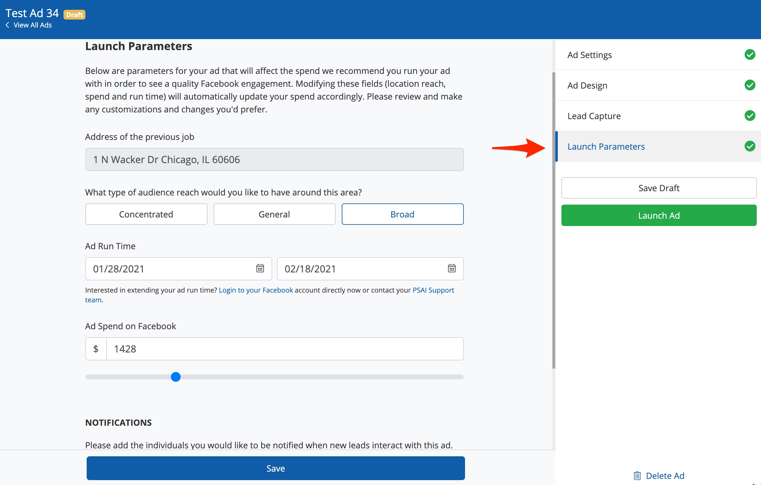The image size is (761, 485).
Task: Select the Broad audience reach option
Action: (x=402, y=214)
